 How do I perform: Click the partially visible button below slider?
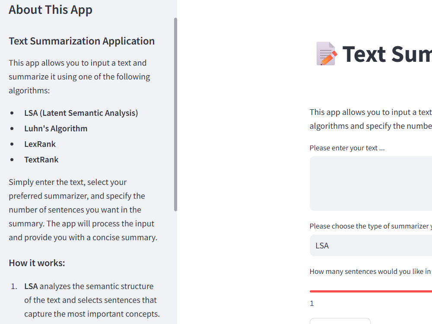point(340,321)
